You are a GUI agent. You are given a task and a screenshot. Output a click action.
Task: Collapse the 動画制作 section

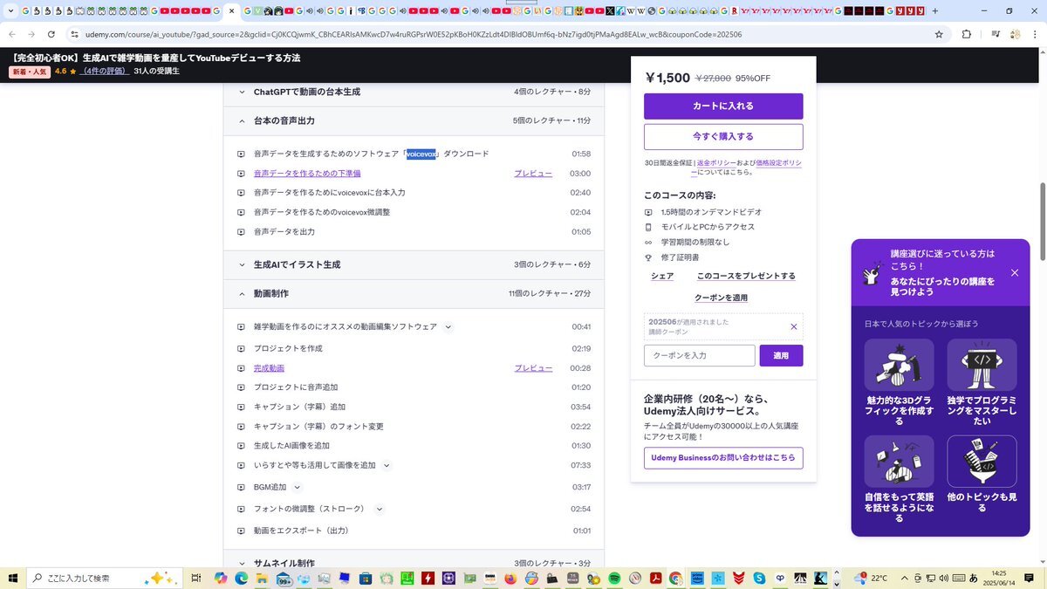click(414, 294)
